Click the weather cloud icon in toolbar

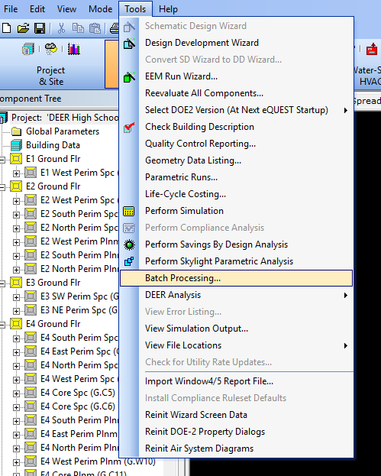tap(51, 49)
